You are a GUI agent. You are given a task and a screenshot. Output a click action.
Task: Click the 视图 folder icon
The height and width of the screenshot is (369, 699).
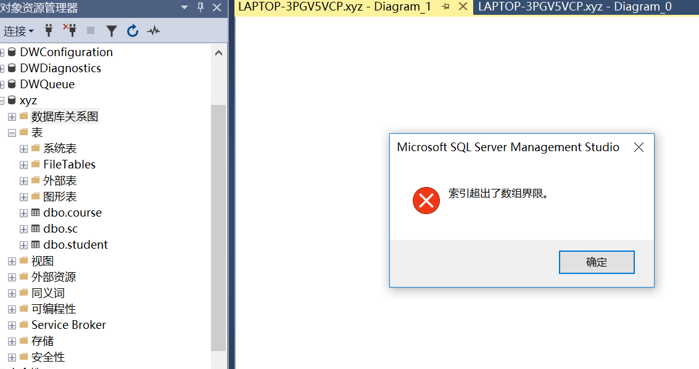click(x=24, y=260)
